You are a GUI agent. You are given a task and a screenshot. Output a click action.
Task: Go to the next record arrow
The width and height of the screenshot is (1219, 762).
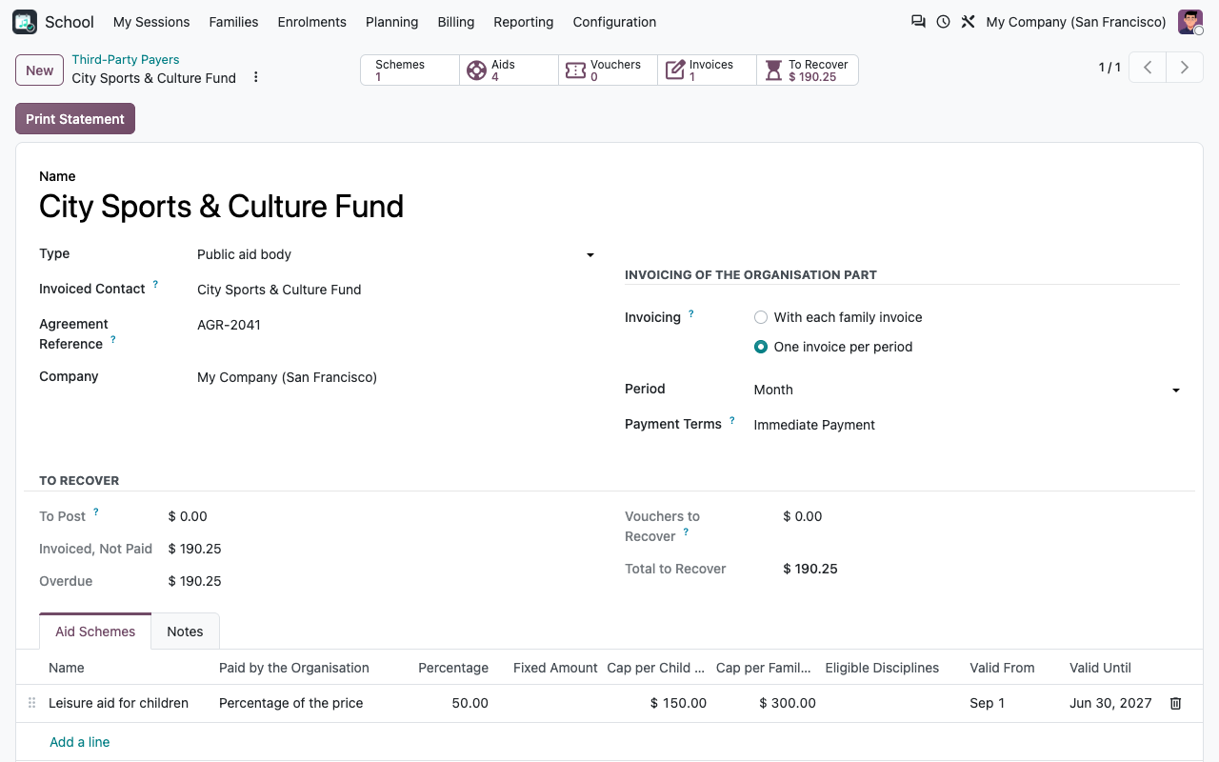click(1185, 68)
